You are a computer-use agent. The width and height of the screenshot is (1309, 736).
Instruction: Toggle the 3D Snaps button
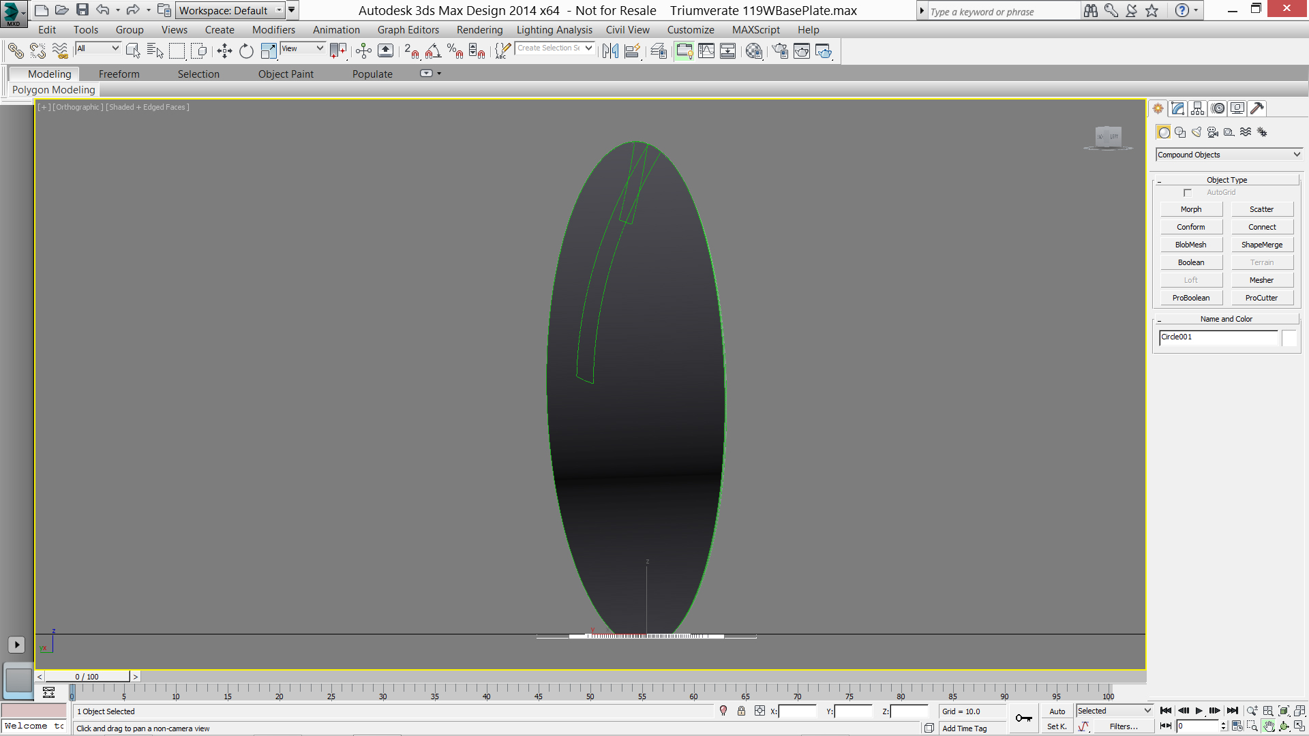pos(411,51)
